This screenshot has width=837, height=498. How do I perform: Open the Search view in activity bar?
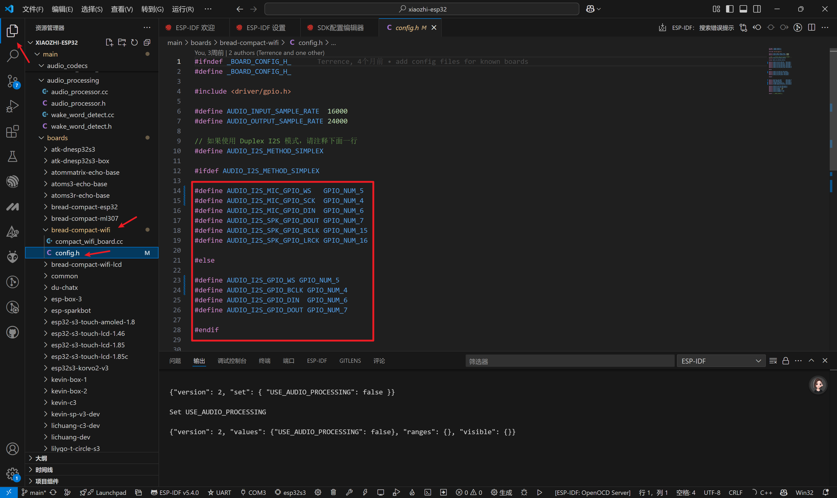pos(12,56)
